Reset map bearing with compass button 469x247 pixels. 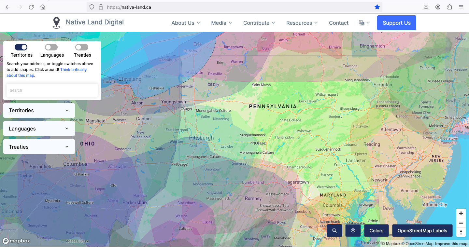pyautogui.click(x=461, y=232)
